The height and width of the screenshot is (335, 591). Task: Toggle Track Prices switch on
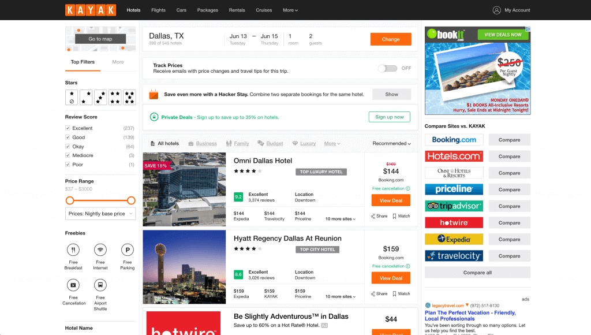[387, 68]
